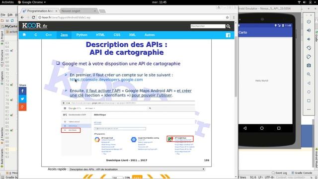Screen dimensions: 318x179
Task: Open the Edit menu in Android Studio
Action: (10, 15)
